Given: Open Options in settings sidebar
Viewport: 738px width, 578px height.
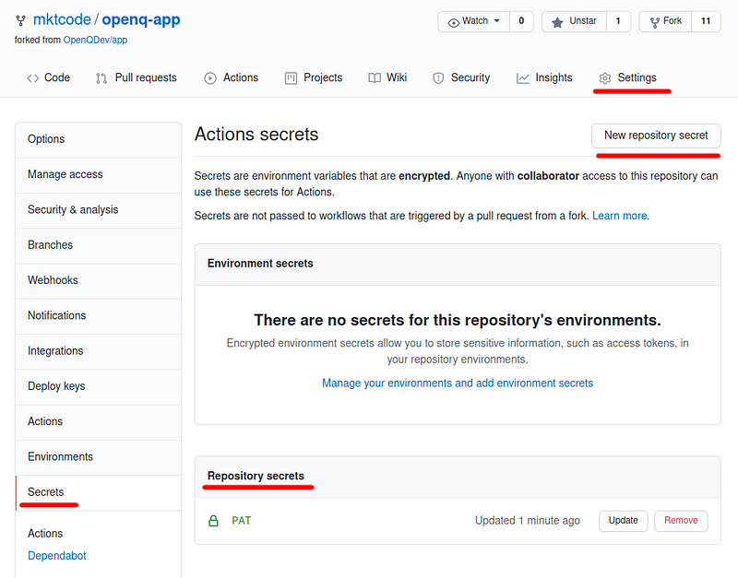Looking at the screenshot, I should [x=99, y=140].
